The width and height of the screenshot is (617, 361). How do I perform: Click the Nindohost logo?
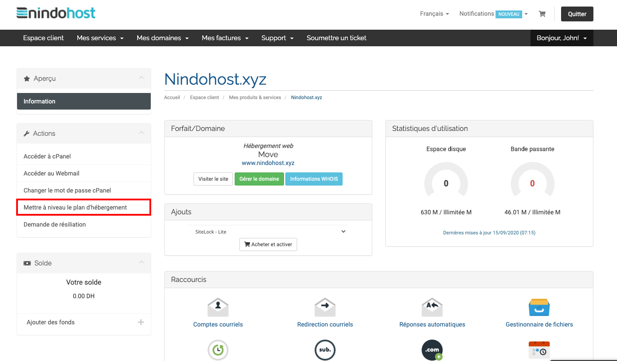coord(56,13)
